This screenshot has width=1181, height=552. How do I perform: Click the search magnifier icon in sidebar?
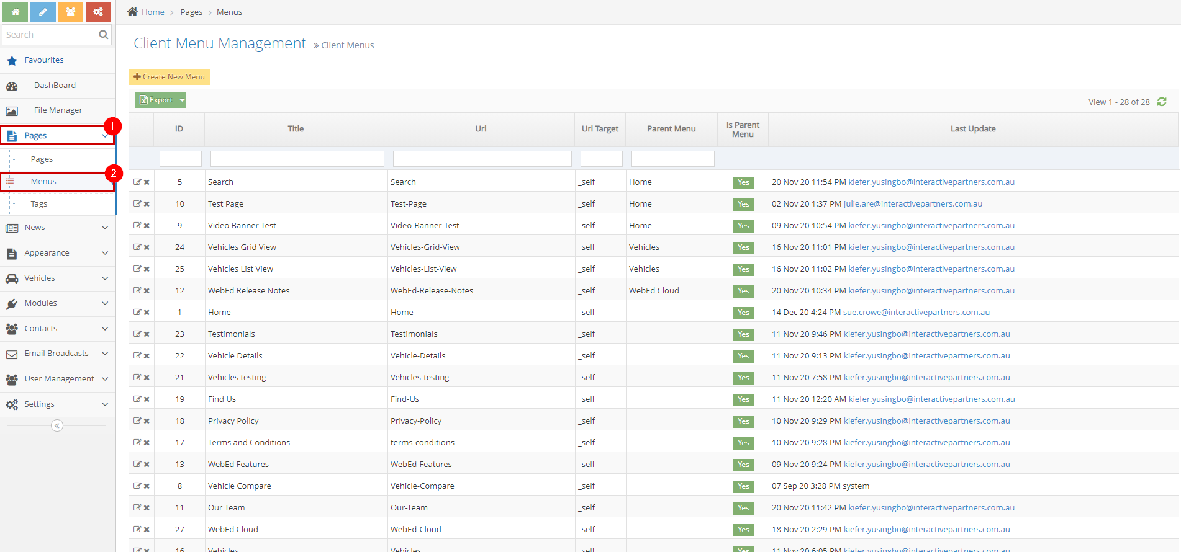pyautogui.click(x=103, y=35)
